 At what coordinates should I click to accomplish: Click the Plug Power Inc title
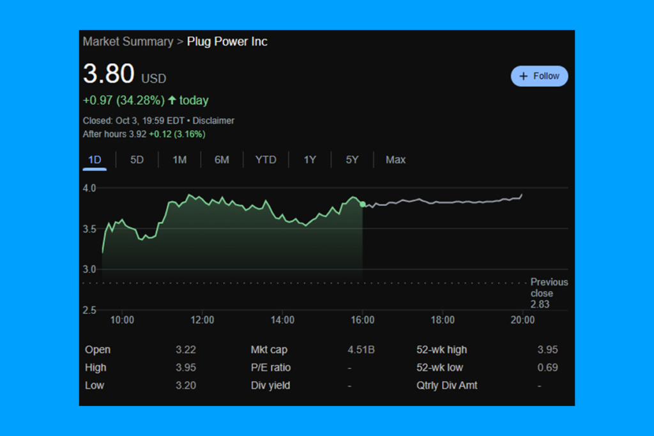point(227,41)
